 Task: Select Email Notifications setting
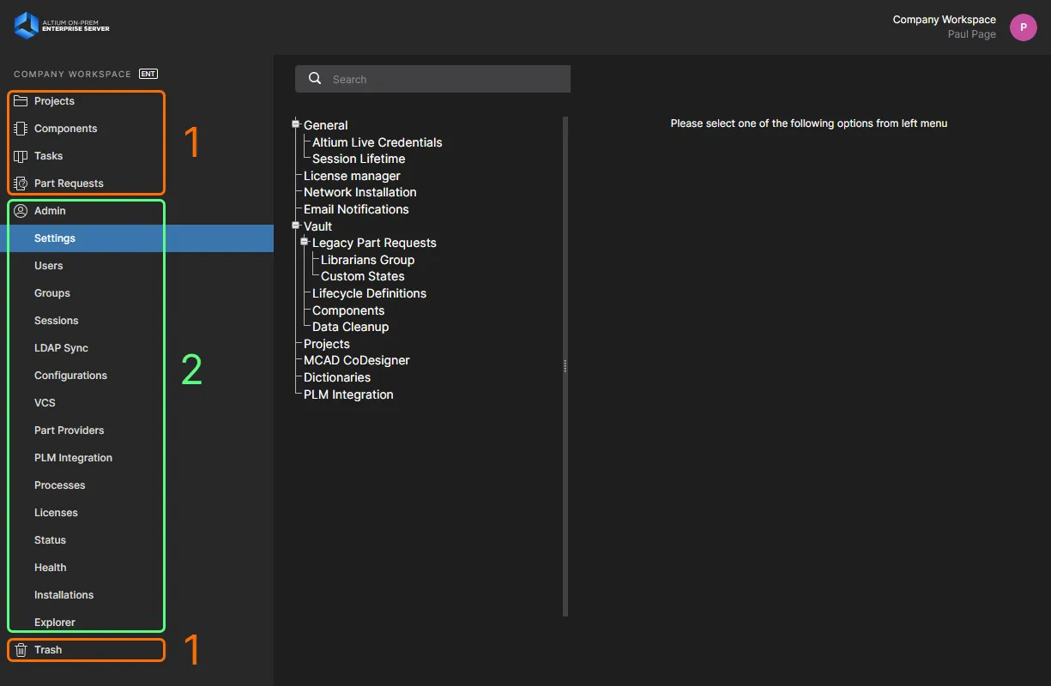tap(356, 209)
